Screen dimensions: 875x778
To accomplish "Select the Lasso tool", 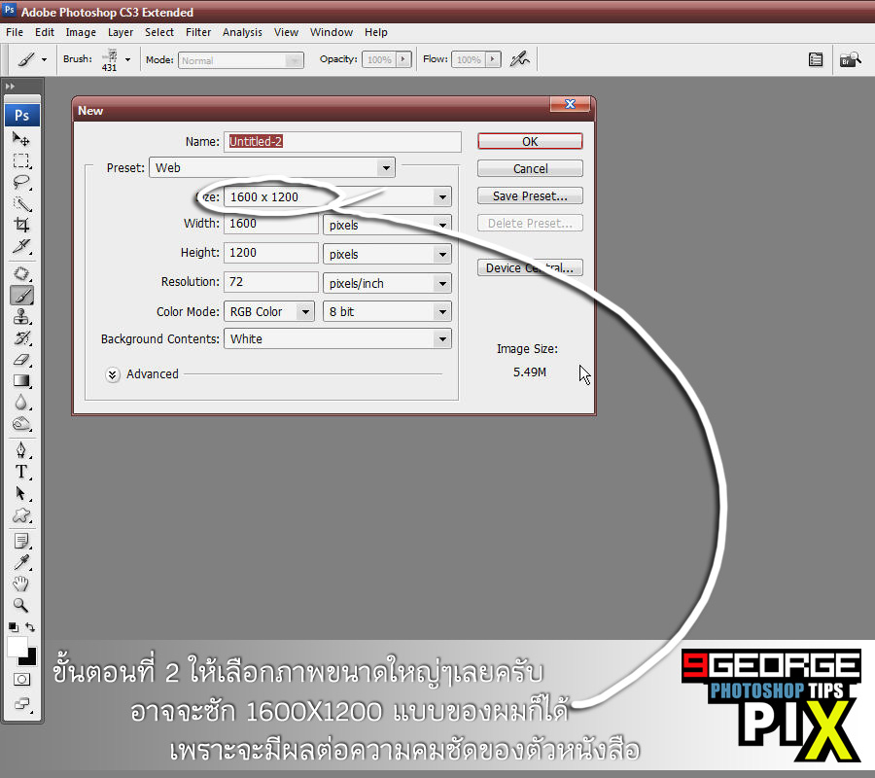I will pyautogui.click(x=21, y=183).
